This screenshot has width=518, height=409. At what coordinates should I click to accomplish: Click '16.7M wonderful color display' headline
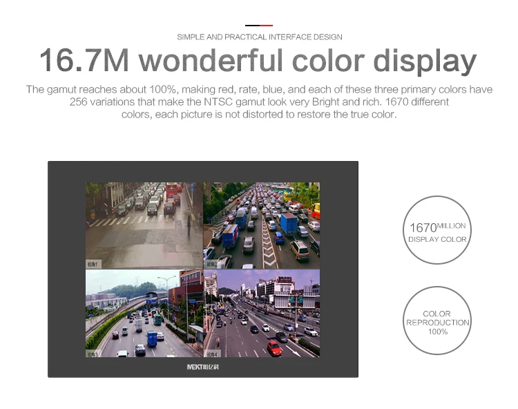click(258, 61)
